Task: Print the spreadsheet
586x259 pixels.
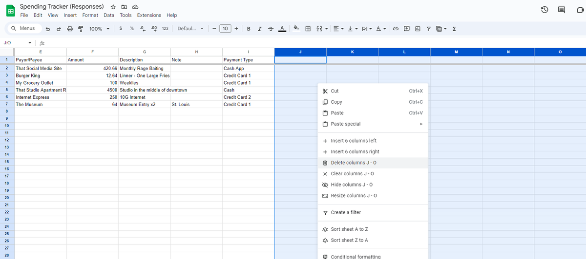Action: [x=70, y=29]
